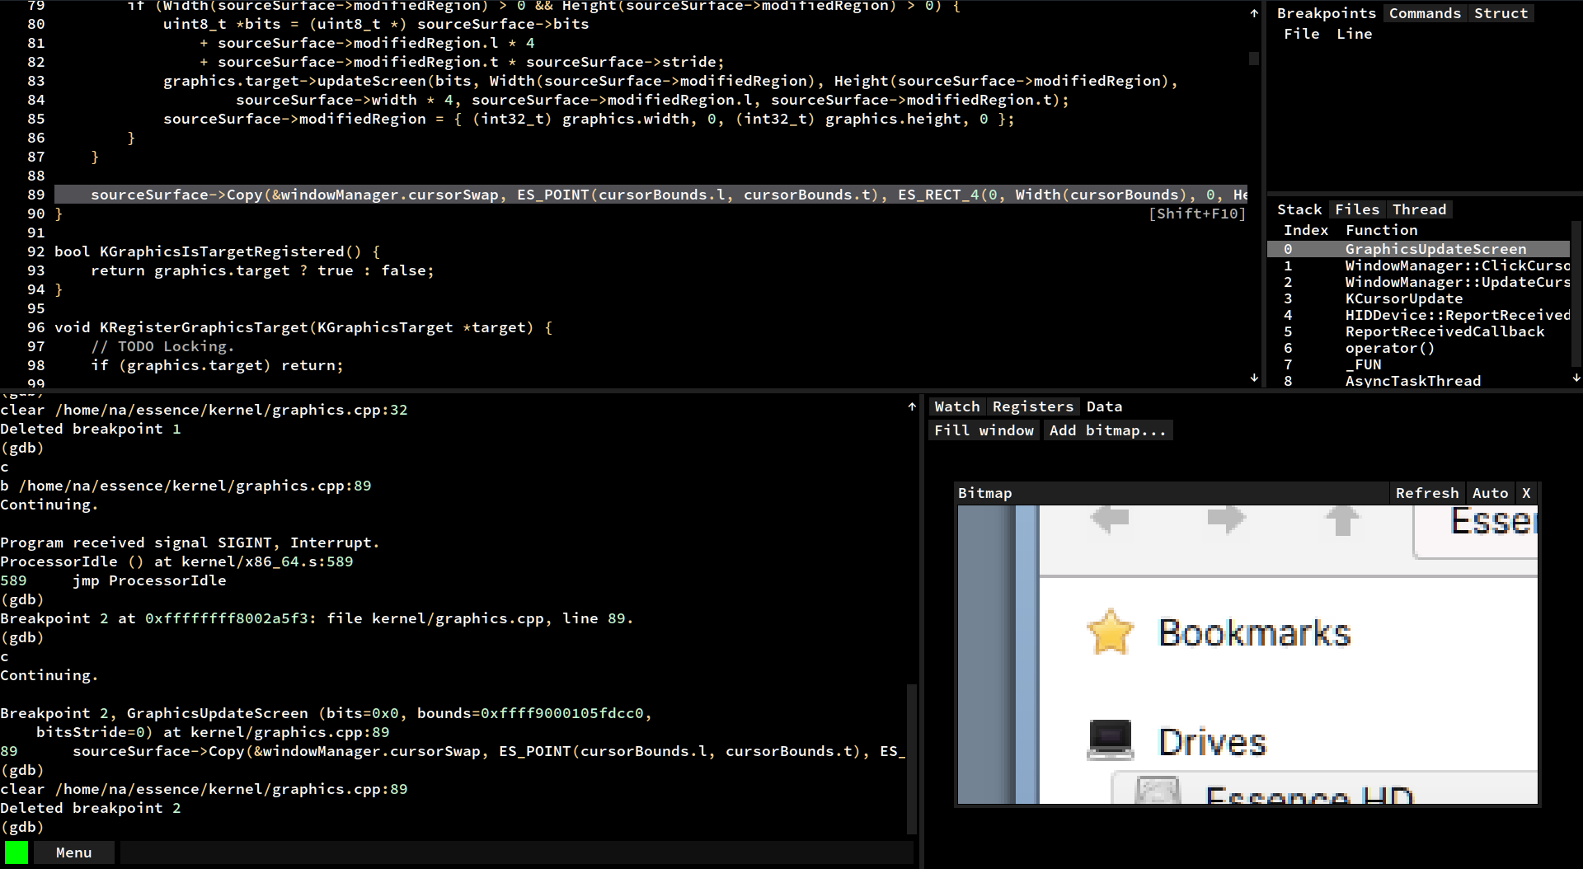Click the Fill window button

point(984,430)
